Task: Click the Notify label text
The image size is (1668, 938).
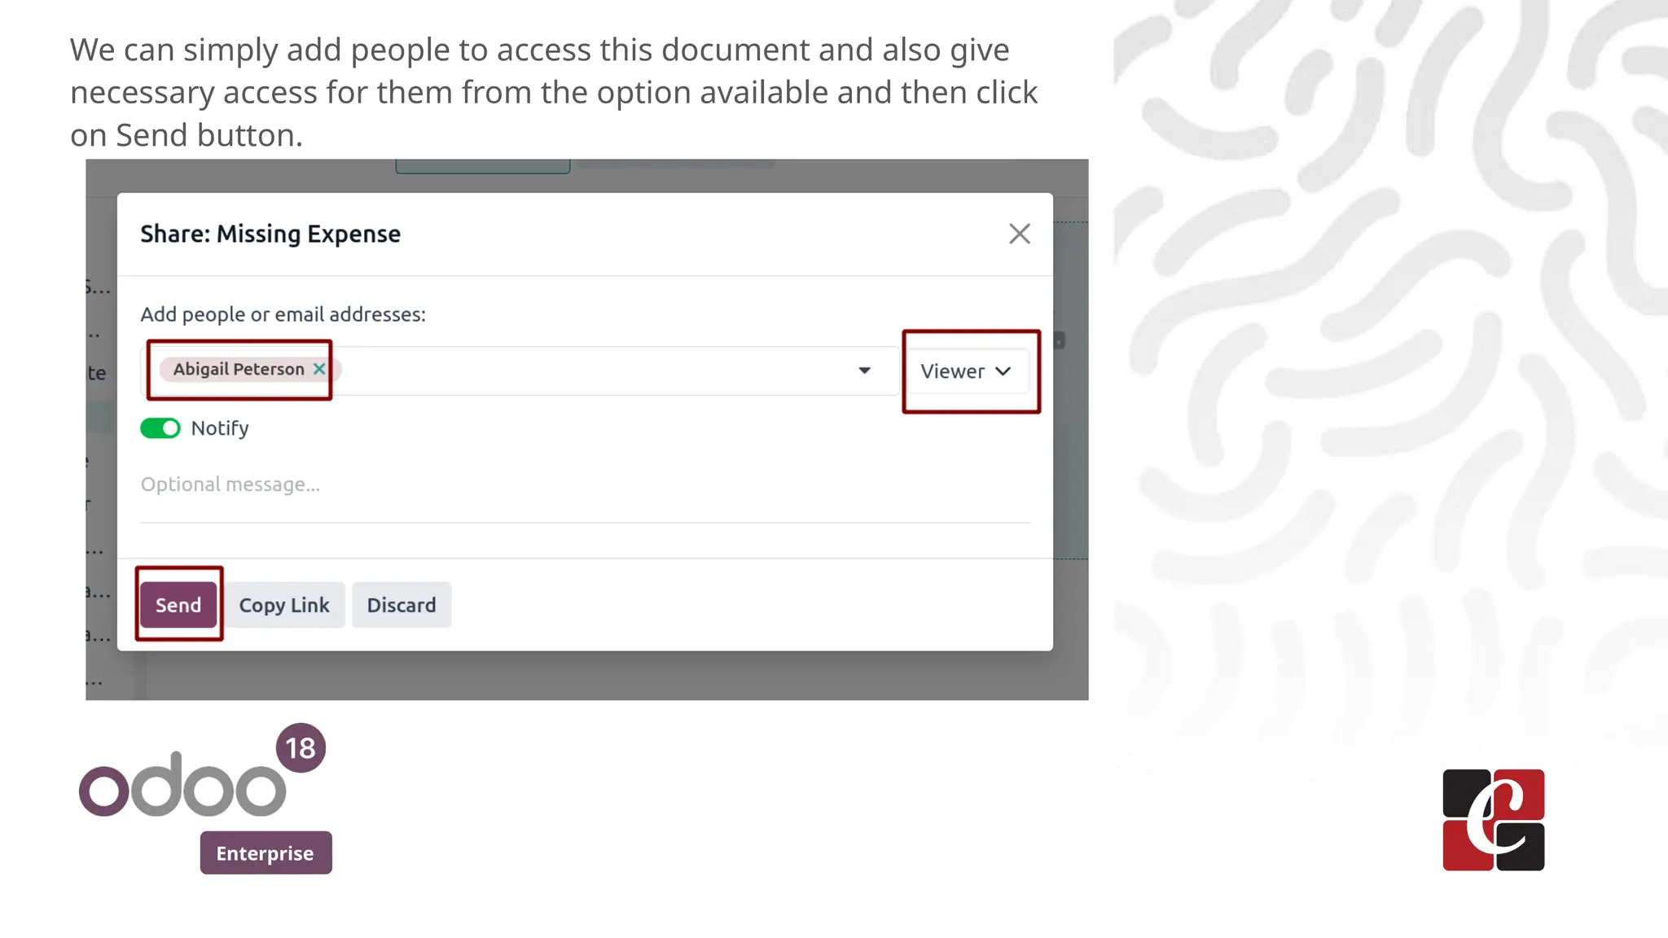Action: (220, 428)
